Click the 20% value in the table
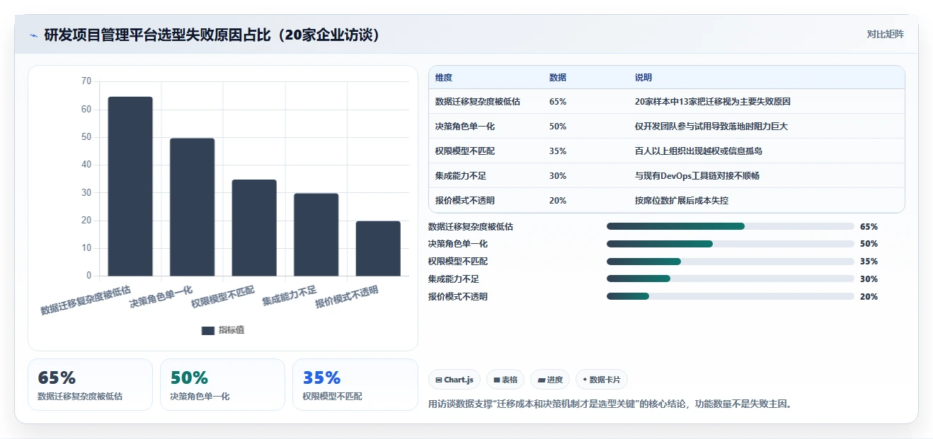Viewport: 933px width, 439px height. click(x=558, y=201)
